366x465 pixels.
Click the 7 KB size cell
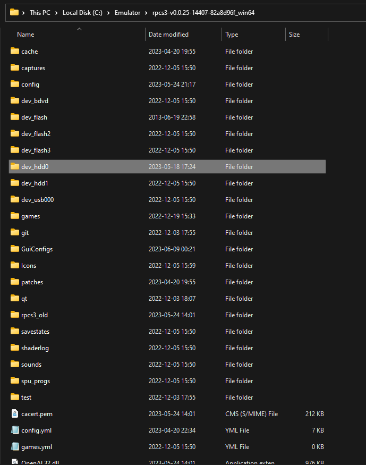coord(318,430)
